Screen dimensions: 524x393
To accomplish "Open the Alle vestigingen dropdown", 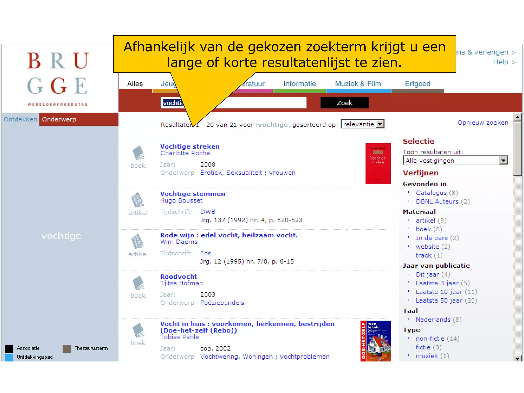I will click(x=455, y=160).
